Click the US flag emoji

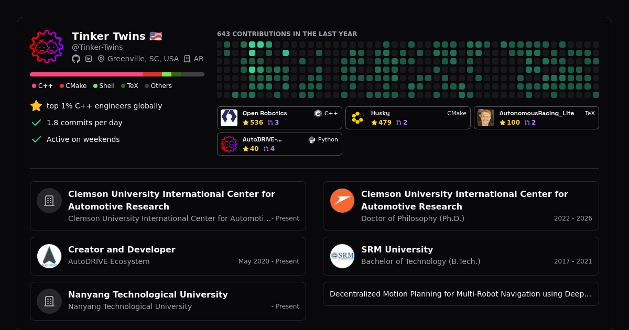[156, 36]
